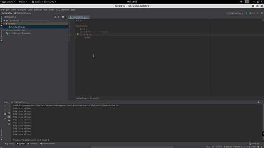
Task: Close the TickTackToe.py editor tab
Action: click(88, 17)
